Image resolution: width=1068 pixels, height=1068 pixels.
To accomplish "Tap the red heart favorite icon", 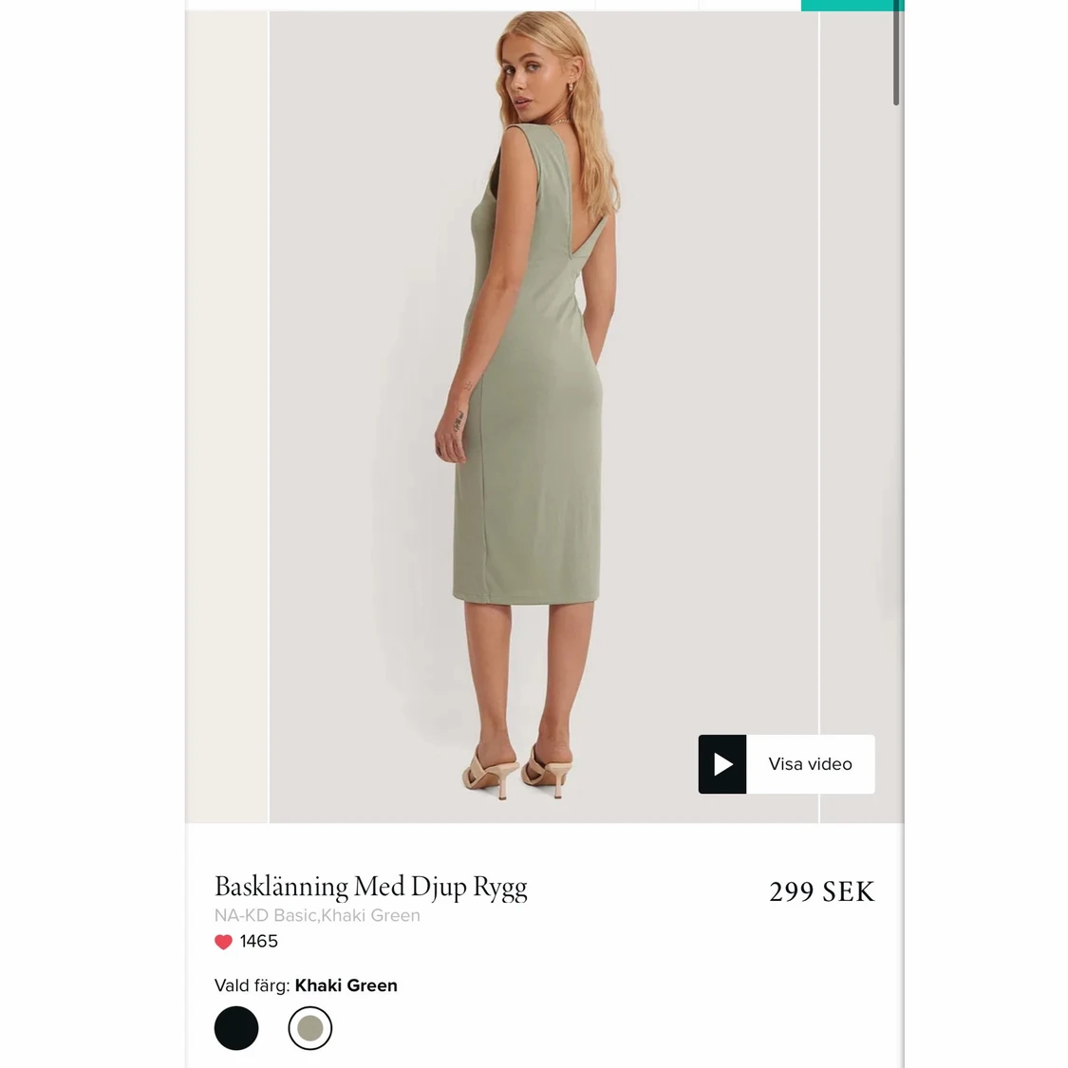I will (x=223, y=942).
